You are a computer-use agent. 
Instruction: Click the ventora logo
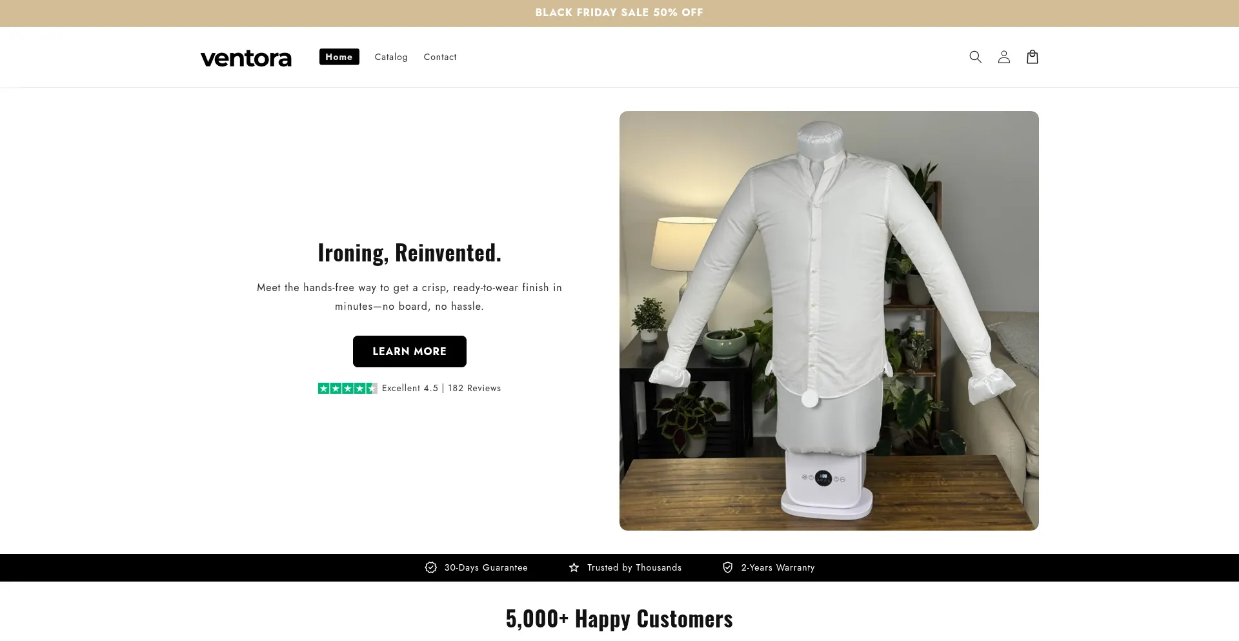click(x=246, y=58)
